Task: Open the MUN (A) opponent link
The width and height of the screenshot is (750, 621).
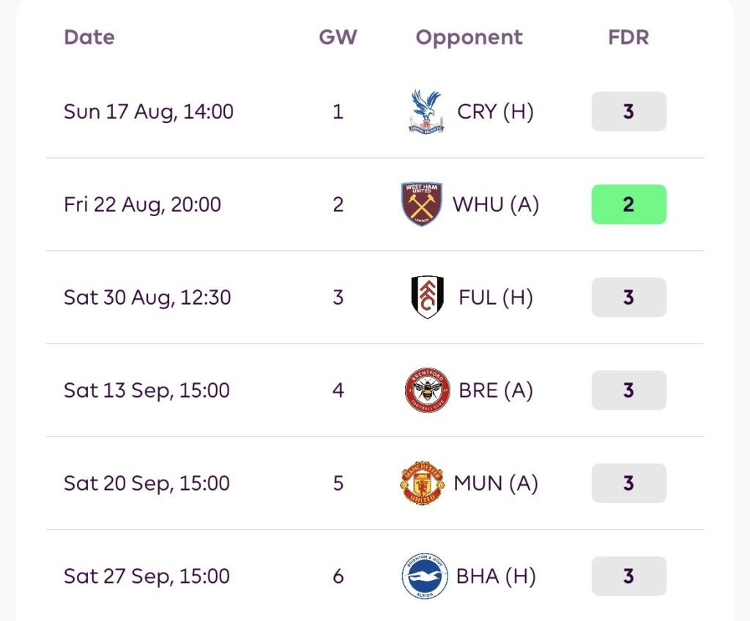Action: (x=496, y=483)
